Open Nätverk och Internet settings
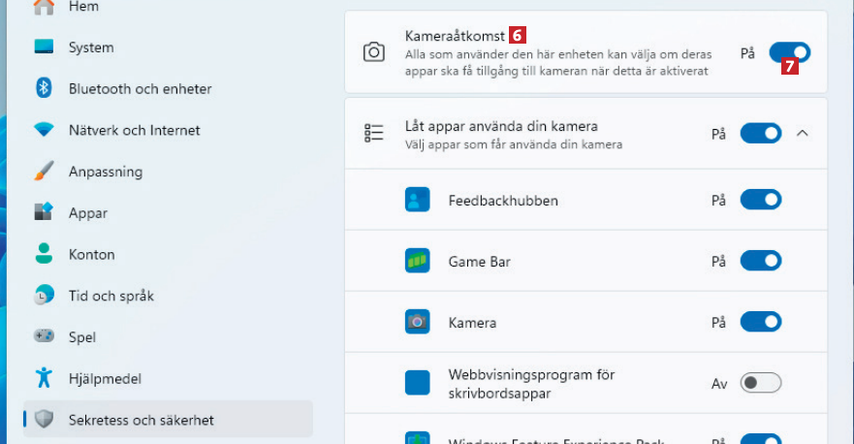The width and height of the screenshot is (854, 444). point(168,130)
